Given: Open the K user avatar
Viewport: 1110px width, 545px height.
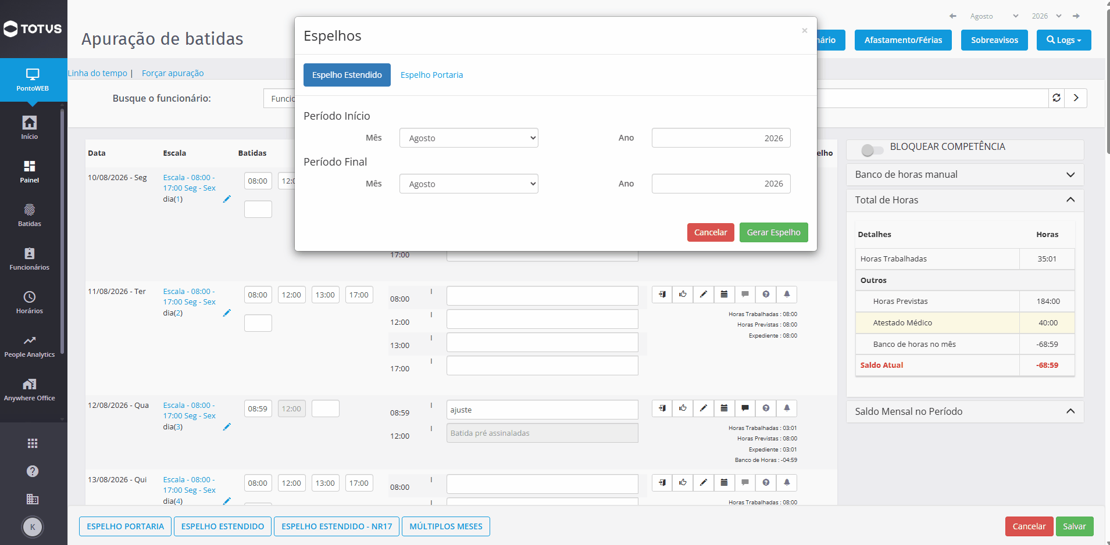Looking at the screenshot, I should (x=33, y=527).
